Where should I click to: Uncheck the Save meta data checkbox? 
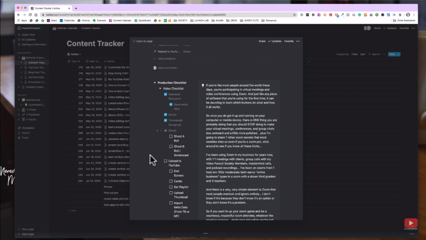[x=171, y=105]
